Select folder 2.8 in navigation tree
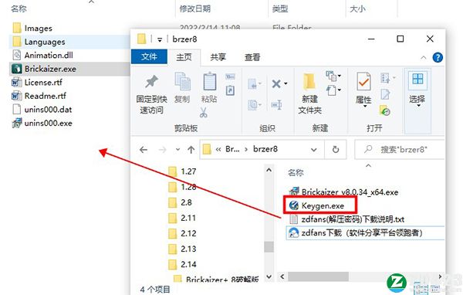The image size is (463, 295). point(181,202)
